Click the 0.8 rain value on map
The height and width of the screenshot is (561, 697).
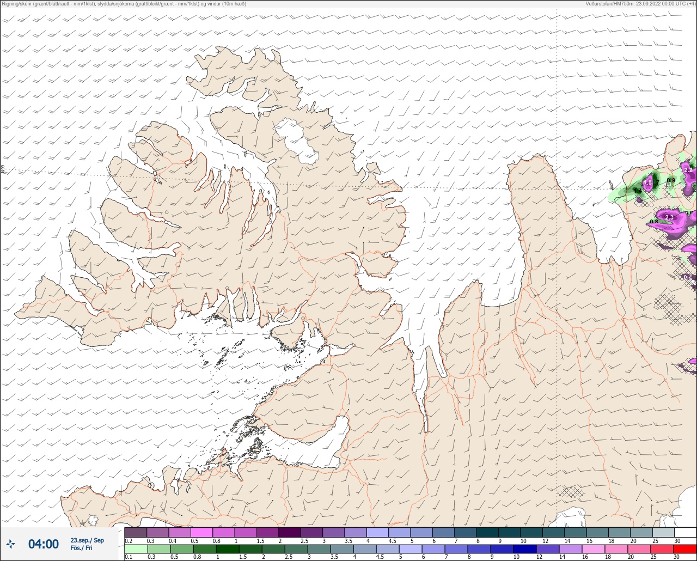click(654, 221)
